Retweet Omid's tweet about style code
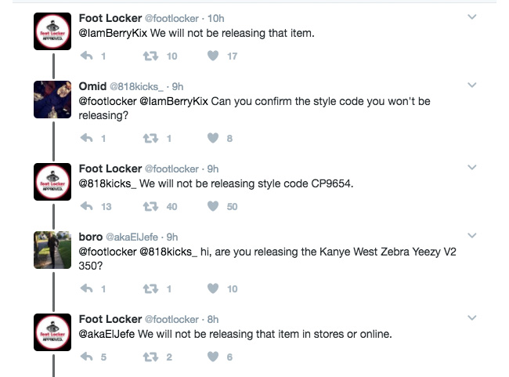This screenshot has height=377, width=509. click(148, 139)
